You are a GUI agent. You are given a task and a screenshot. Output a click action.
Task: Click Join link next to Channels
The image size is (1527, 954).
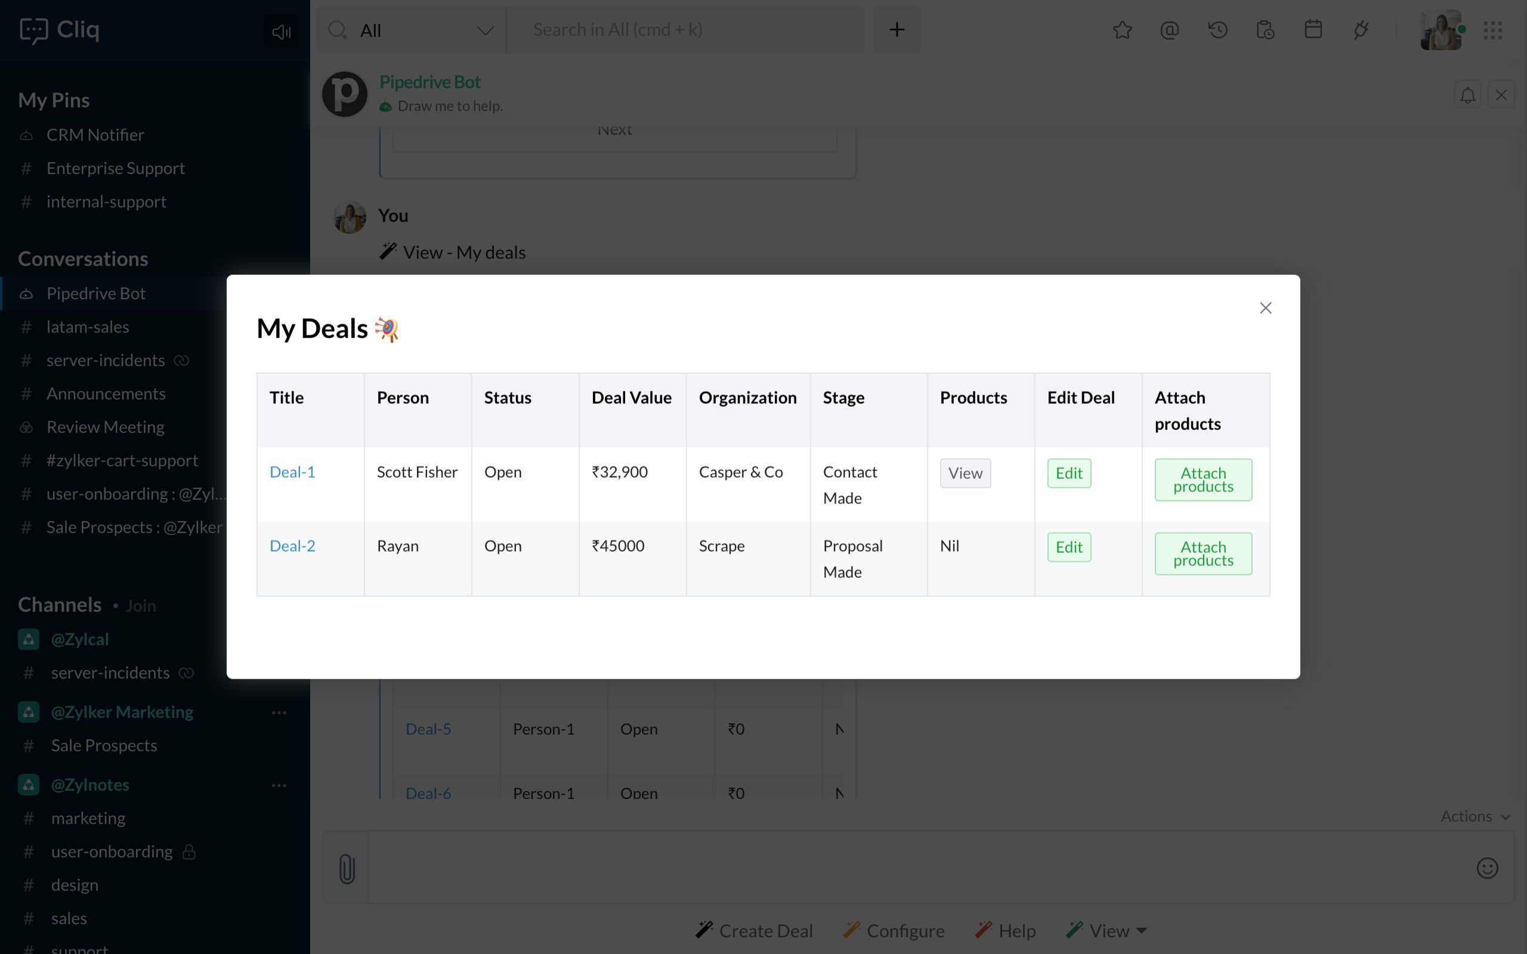(141, 606)
